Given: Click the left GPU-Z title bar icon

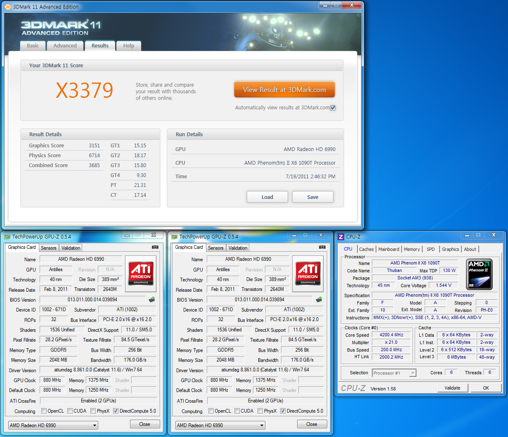Looking at the screenshot, I should pos(7,237).
